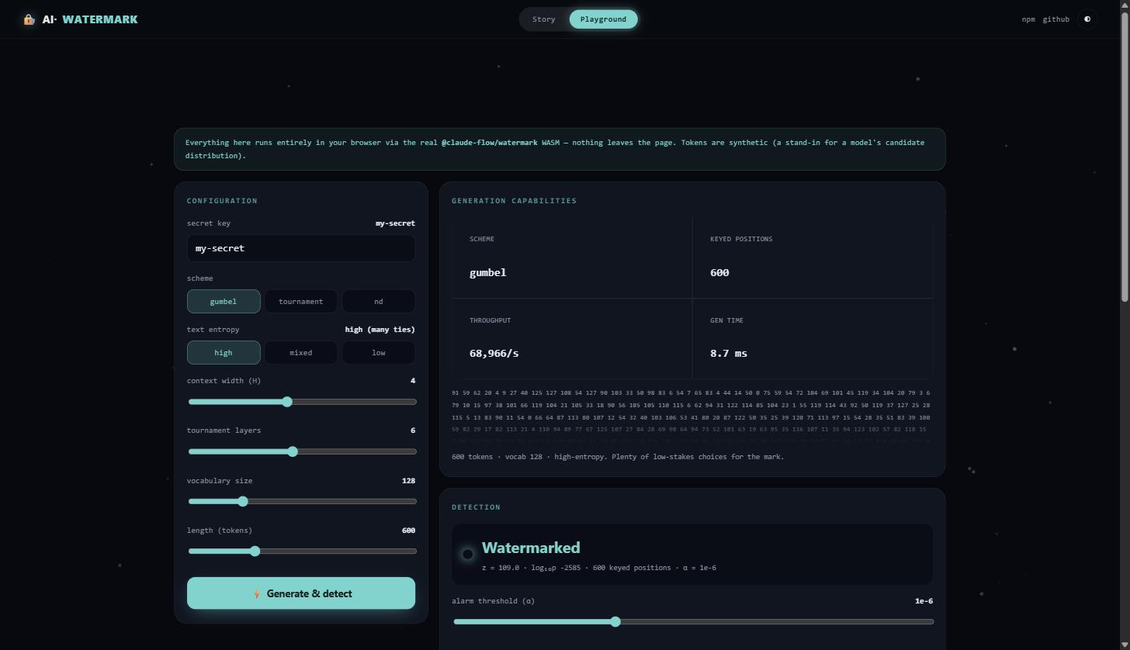Click the page's vertical scrollbar
Screen dimensions: 1130x650
click(1125, 155)
